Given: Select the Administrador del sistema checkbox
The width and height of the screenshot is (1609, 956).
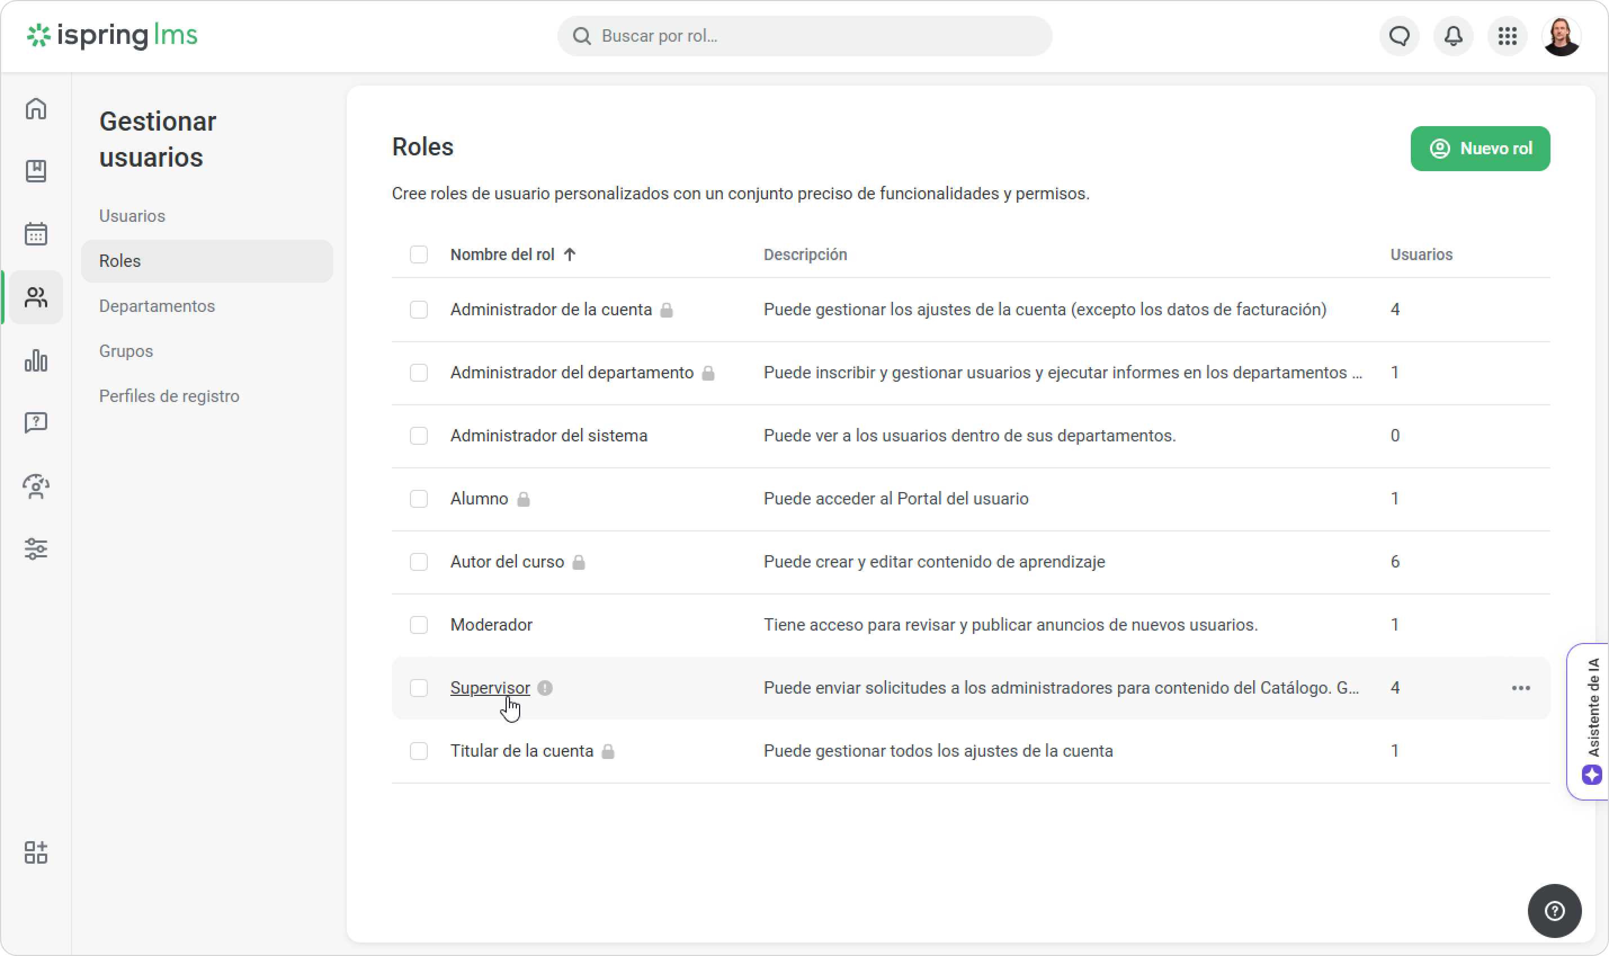Looking at the screenshot, I should pyautogui.click(x=419, y=435).
